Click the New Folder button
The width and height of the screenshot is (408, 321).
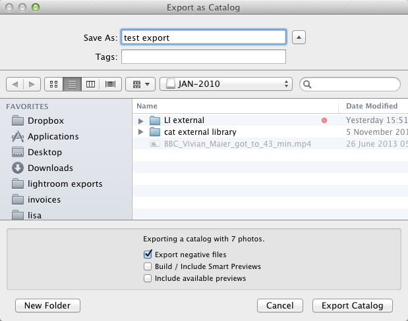tap(47, 305)
